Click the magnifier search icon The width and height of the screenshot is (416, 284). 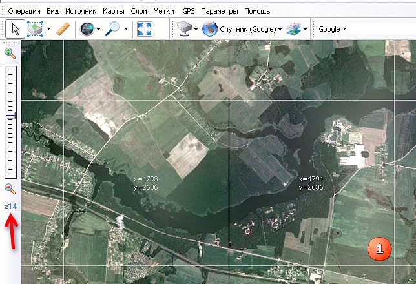pyautogui.click(x=112, y=29)
